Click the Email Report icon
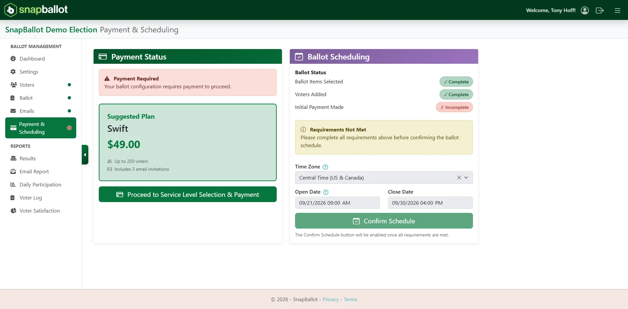This screenshot has width=628, height=309. coord(13,172)
